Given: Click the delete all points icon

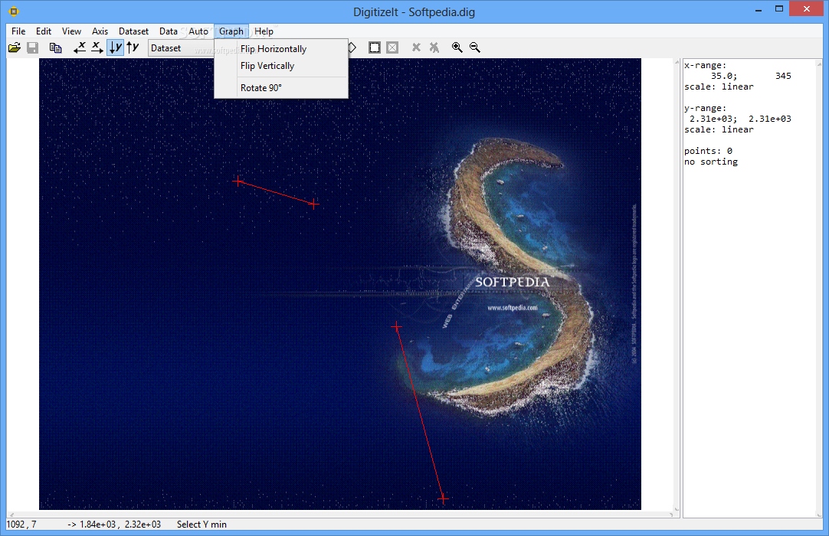Looking at the screenshot, I should pos(434,47).
